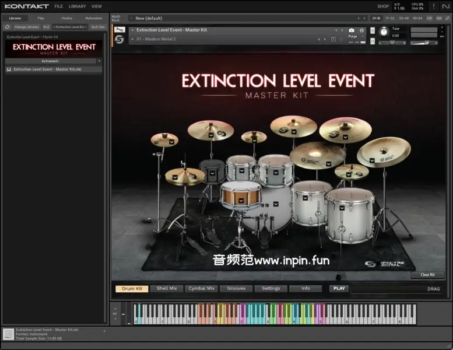This screenshot has width=453, height=350.
Task: Click the wrench icon to edit the instrument
Action: click(x=119, y=30)
